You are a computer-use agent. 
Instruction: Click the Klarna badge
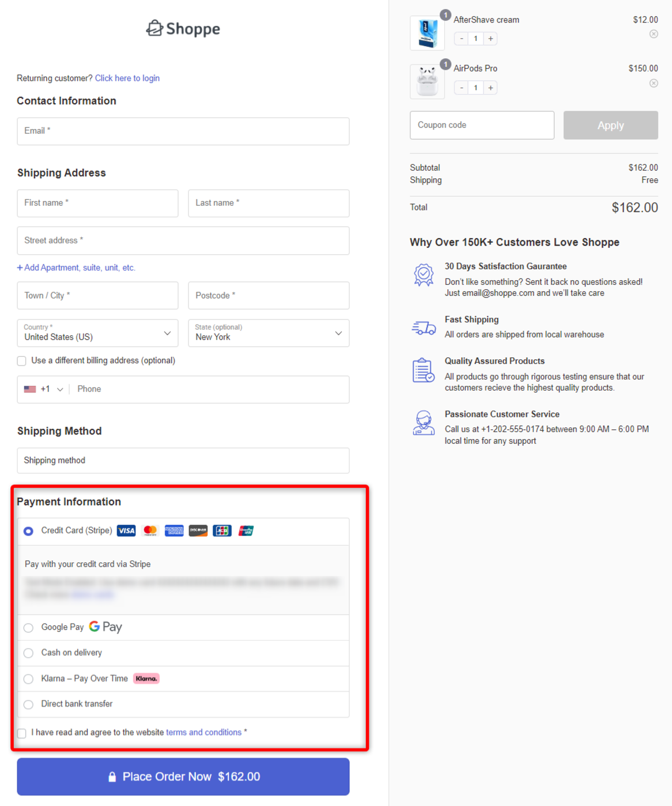tap(146, 679)
